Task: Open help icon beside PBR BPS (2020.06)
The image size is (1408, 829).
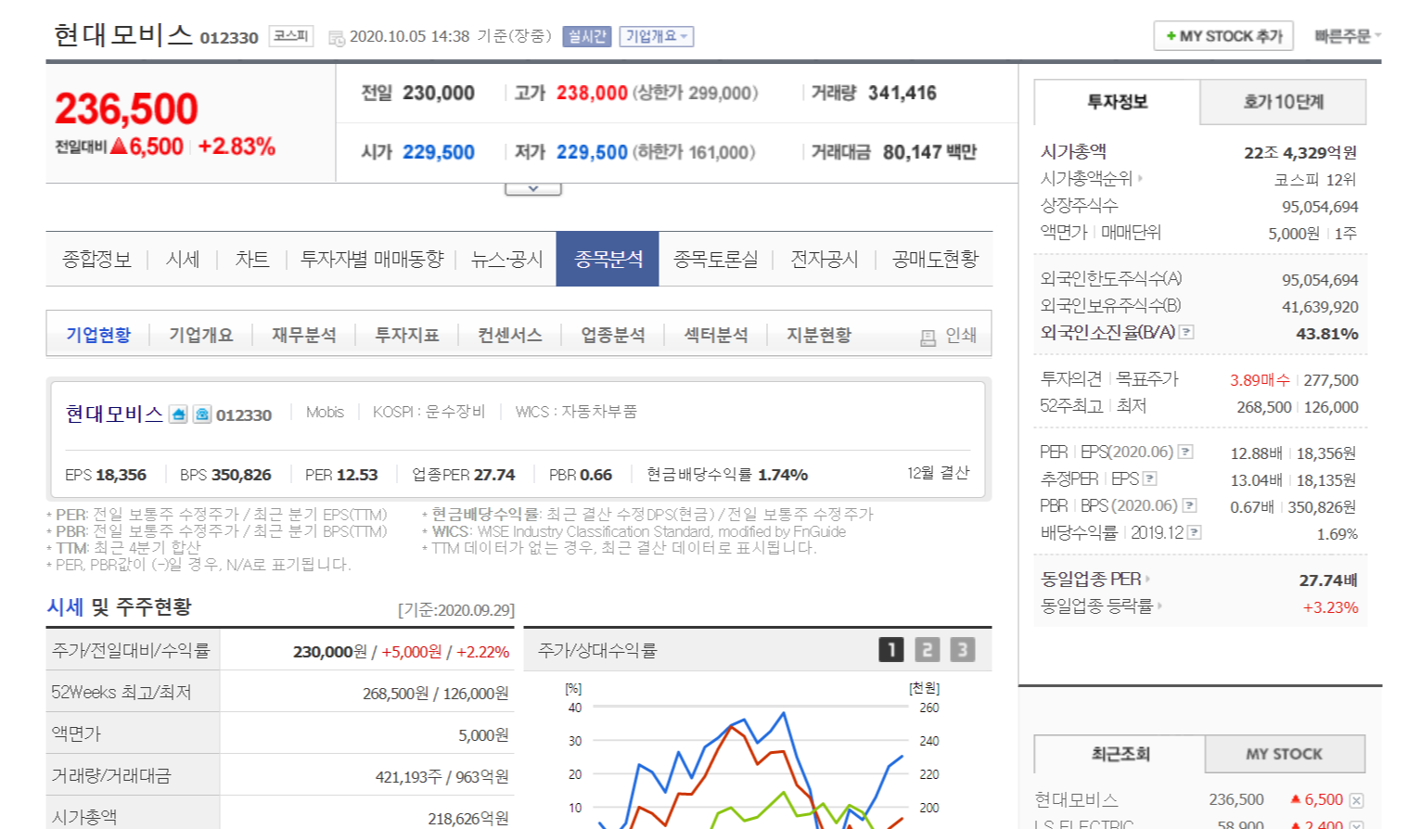Action: (x=1190, y=505)
